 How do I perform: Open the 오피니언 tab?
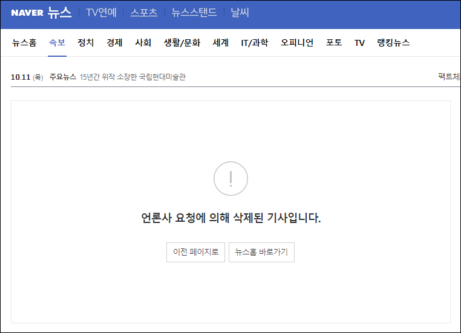click(297, 43)
